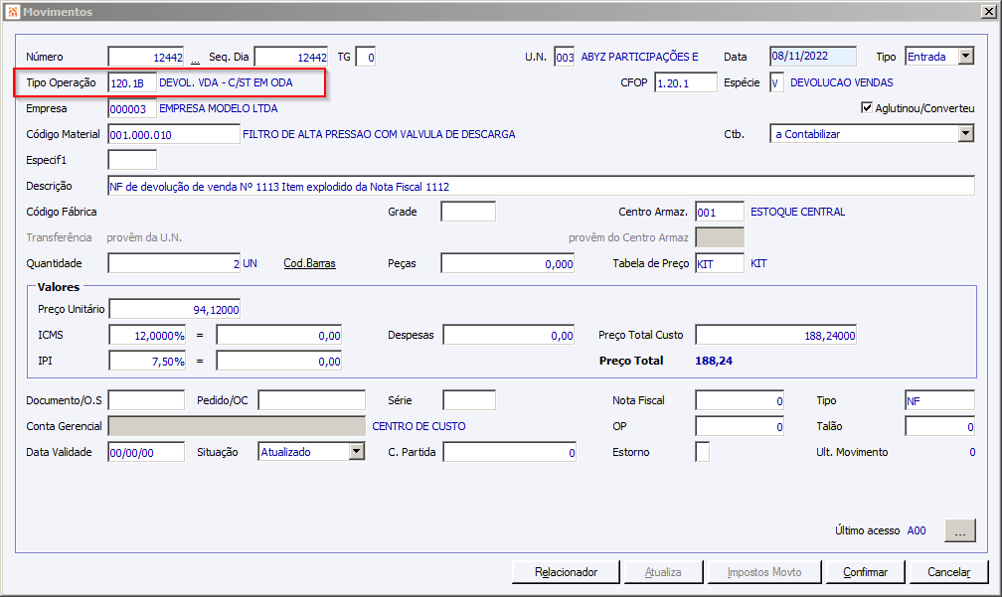
Task: Click the Série input field
Action: [469, 400]
